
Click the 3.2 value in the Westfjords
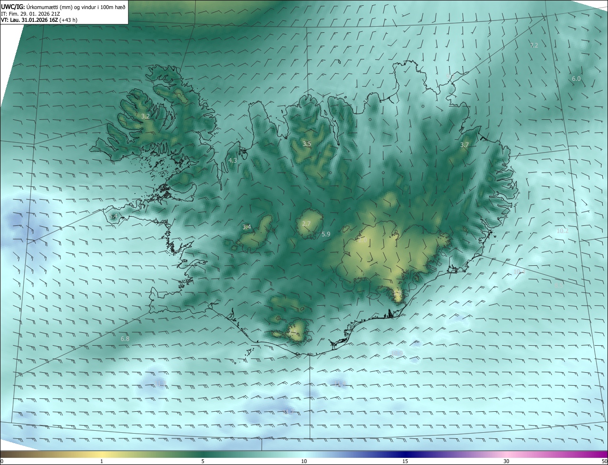(145, 116)
